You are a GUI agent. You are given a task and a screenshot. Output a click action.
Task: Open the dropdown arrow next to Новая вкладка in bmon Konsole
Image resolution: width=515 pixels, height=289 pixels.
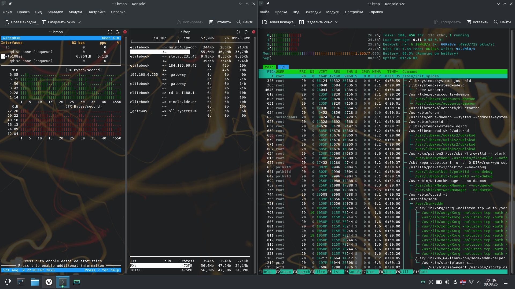pos(37,25)
